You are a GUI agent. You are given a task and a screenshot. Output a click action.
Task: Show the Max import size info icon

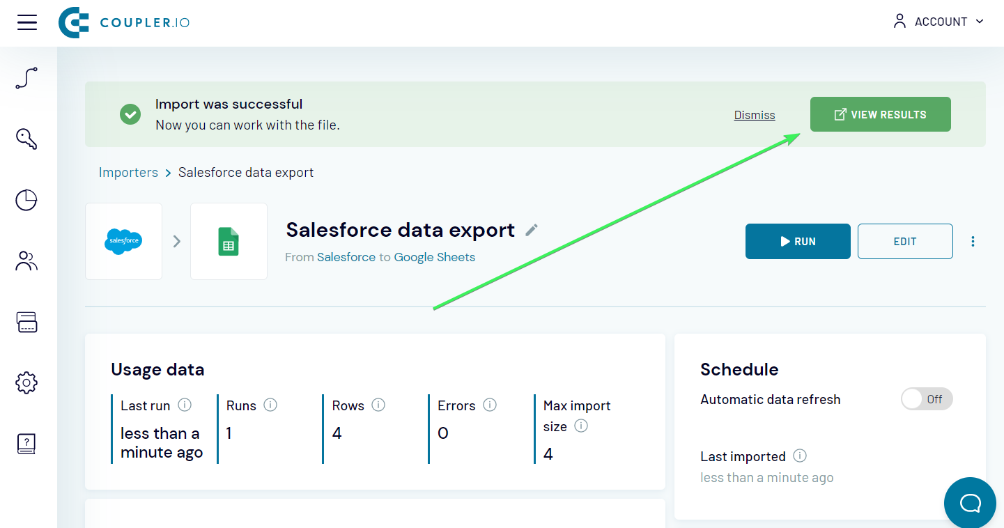[x=582, y=426]
